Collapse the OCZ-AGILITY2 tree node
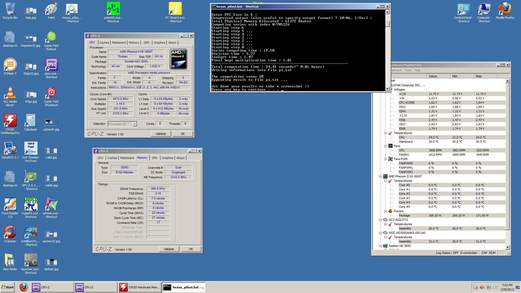This screenshot has height=293, width=521. [380, 220]
